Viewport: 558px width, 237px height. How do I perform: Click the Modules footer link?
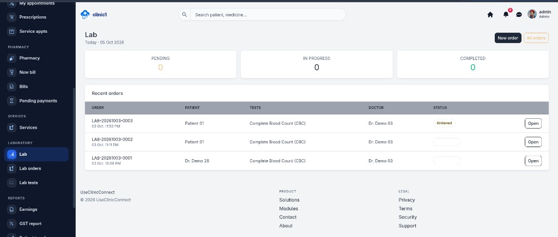point(289,209)
